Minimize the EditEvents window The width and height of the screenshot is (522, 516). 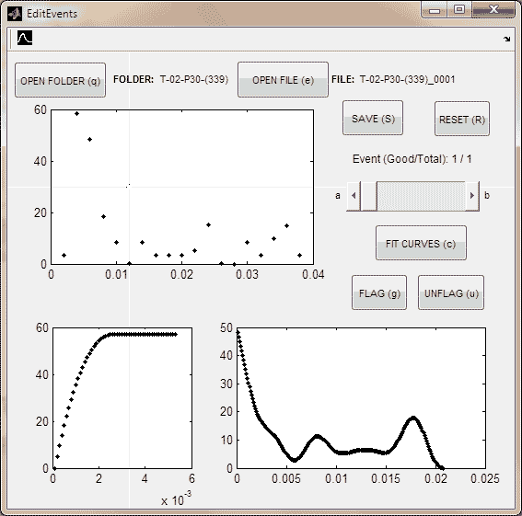pyautogui.click(x=435, y=10)
